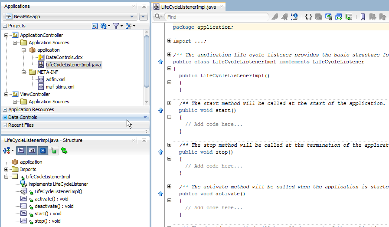This screenshot has height=227, width=389.
Task: Collapse the start() method body fold
Action: pos(169,117)
